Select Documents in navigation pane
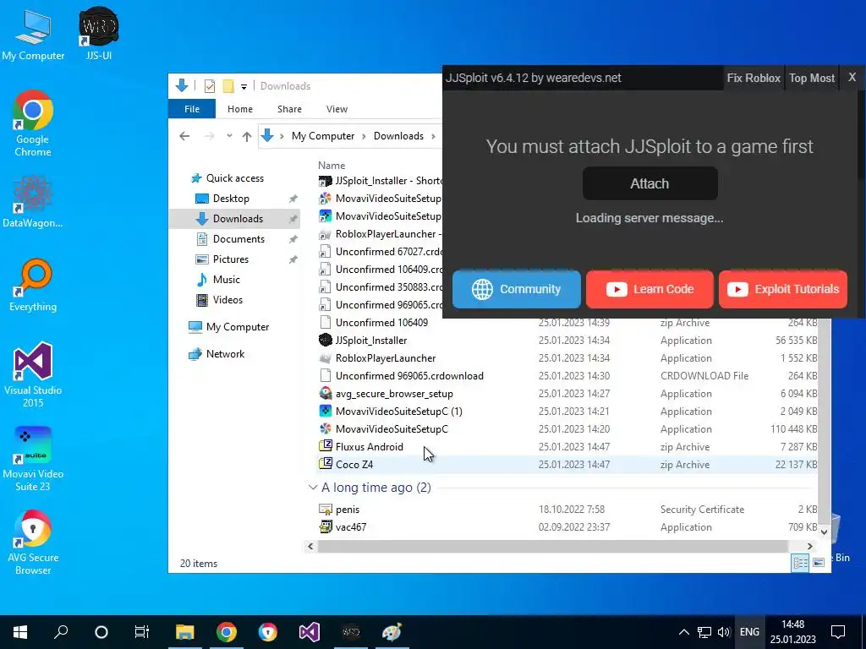The height and width of the screenshot is (649, 866). (x=238, y=239)
